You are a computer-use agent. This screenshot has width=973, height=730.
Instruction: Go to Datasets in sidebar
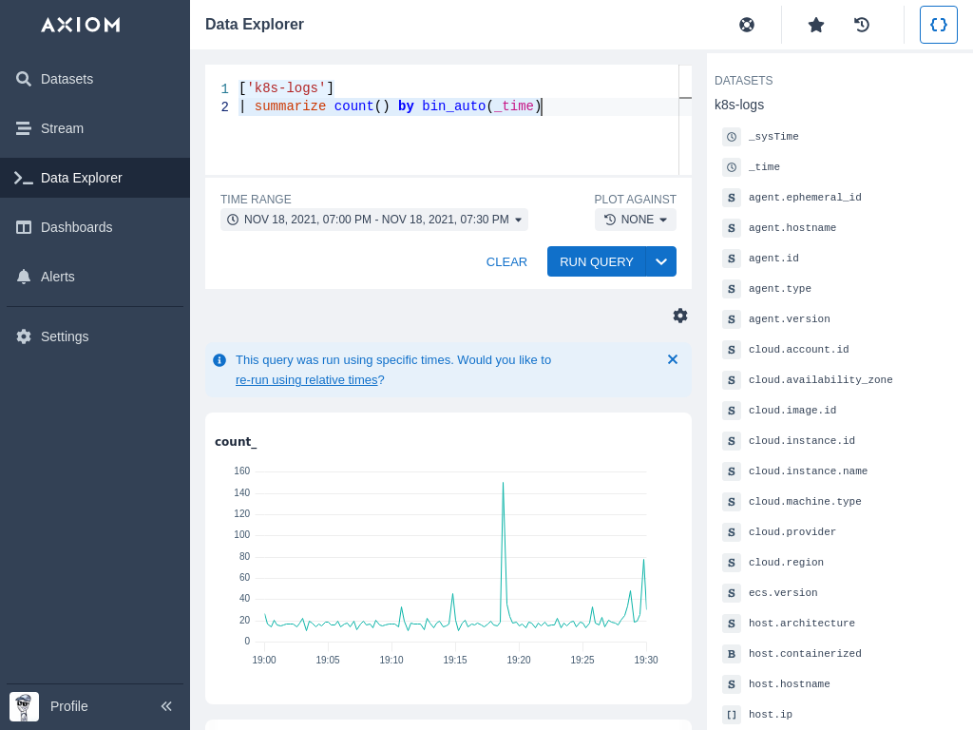tap(67, 79)
